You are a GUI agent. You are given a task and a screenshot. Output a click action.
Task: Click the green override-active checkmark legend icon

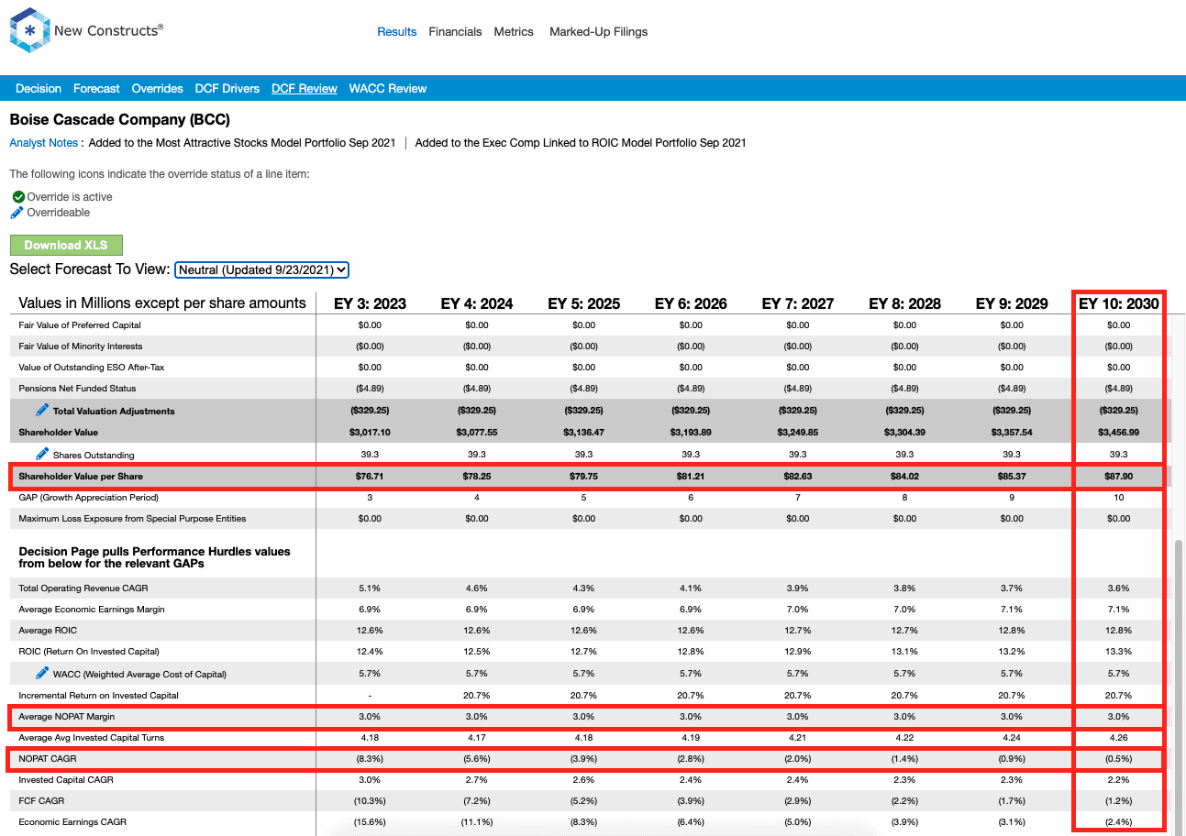[x=18, y=197]
